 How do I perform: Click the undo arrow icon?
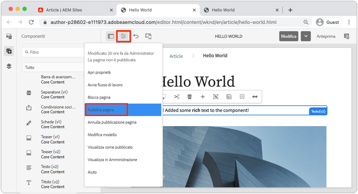pos(136,36)
